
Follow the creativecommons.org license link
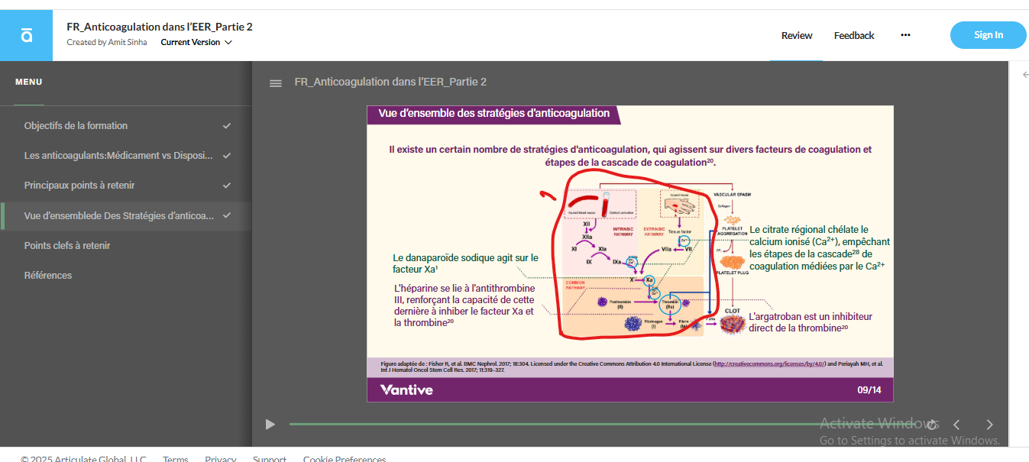[x=769, y=364]
